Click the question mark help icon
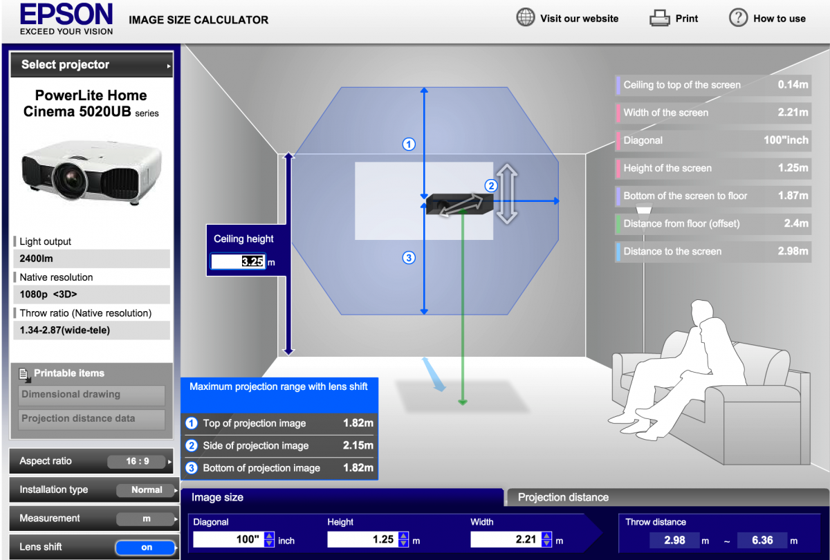Image resolution: width=830 pixels, height=560 pixels. [739, 18]
